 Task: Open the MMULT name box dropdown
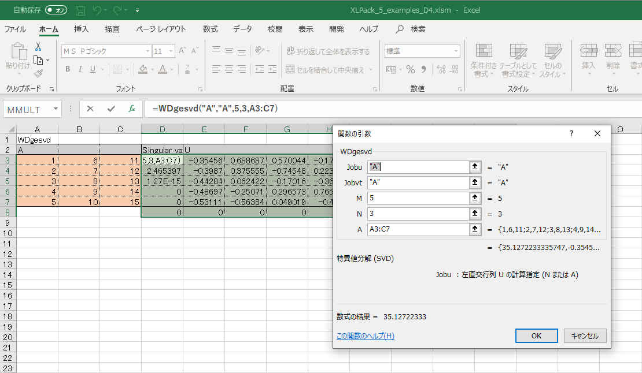pyautogui.click(x=56, y=109)
